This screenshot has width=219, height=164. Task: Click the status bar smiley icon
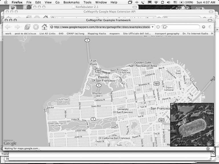(208, 149)
